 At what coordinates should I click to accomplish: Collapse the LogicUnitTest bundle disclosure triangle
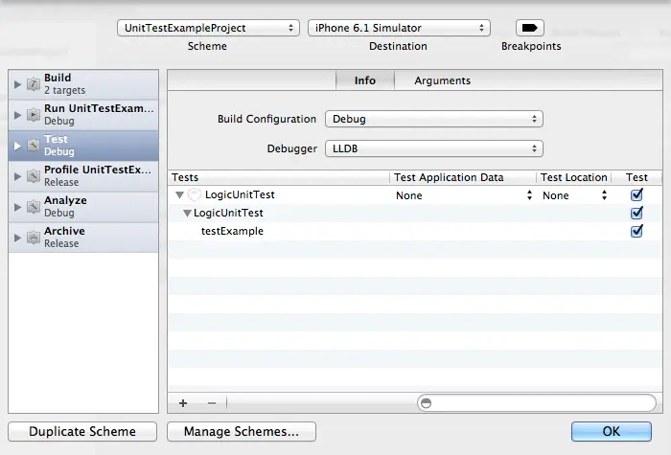(180, 195)
